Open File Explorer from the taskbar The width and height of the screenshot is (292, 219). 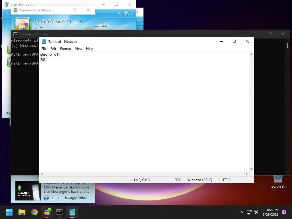[22, 212]
